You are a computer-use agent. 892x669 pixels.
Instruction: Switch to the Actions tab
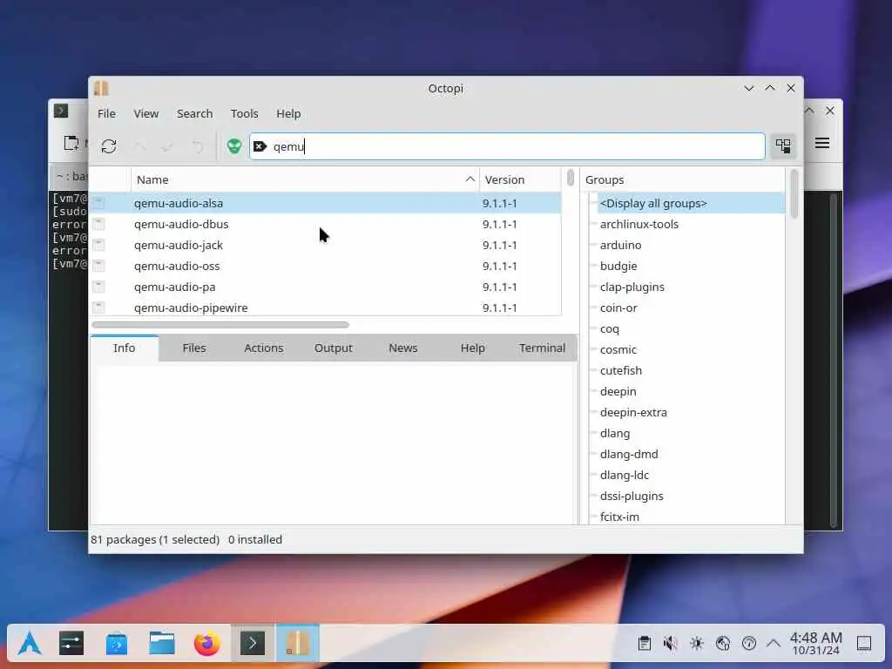click(263, 348)
